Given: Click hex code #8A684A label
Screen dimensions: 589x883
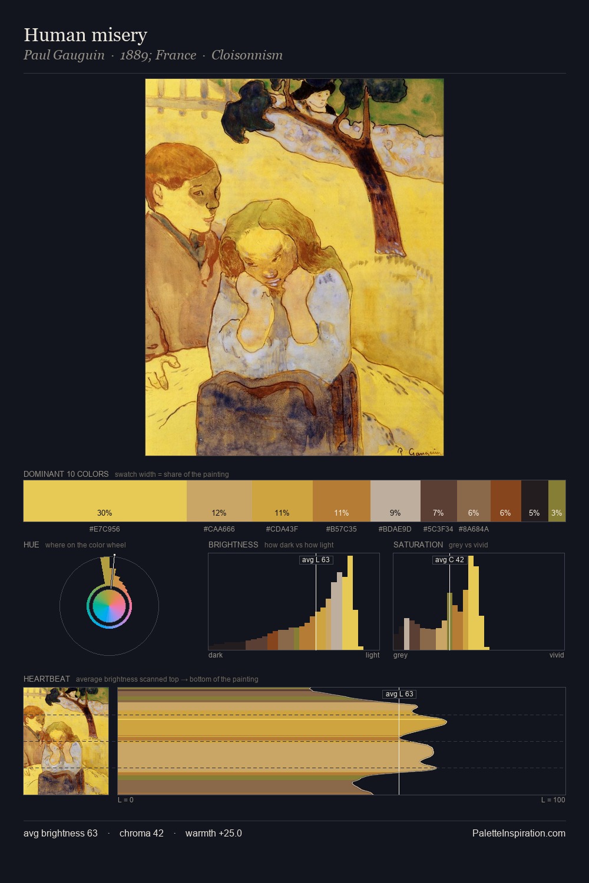Looking at the screenshot, I should click(x=474, y=529).
